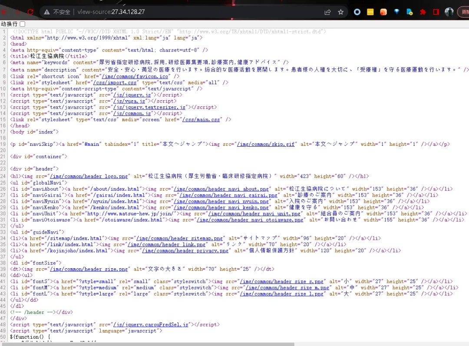Open the profile avatar menu
Image resolution: width=469 pixels, height=346 pixels.
[449, 12]
